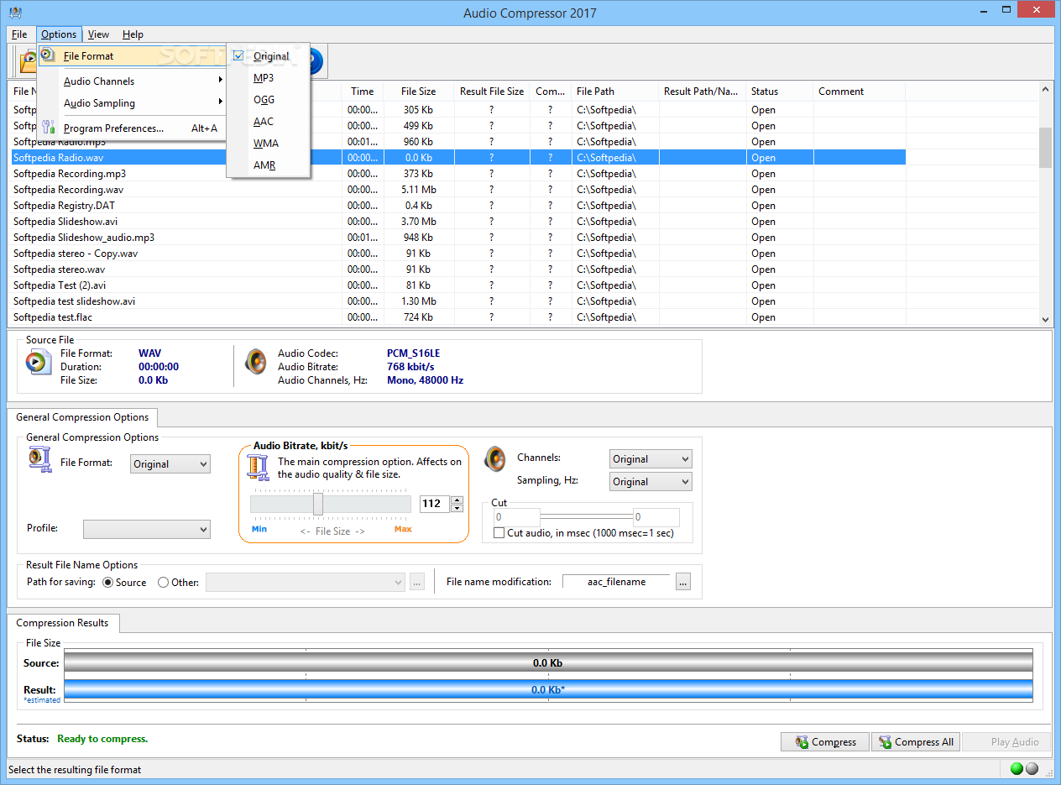The height and width of the screenshot is (785, 1061).
Task: Open the Profile dropdown
Action: (x=147, y=529)
